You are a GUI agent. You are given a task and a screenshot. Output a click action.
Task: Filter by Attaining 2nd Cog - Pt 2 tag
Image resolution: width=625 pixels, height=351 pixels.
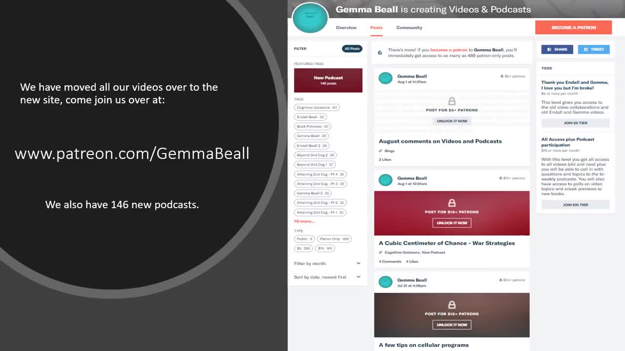(320, 203)
